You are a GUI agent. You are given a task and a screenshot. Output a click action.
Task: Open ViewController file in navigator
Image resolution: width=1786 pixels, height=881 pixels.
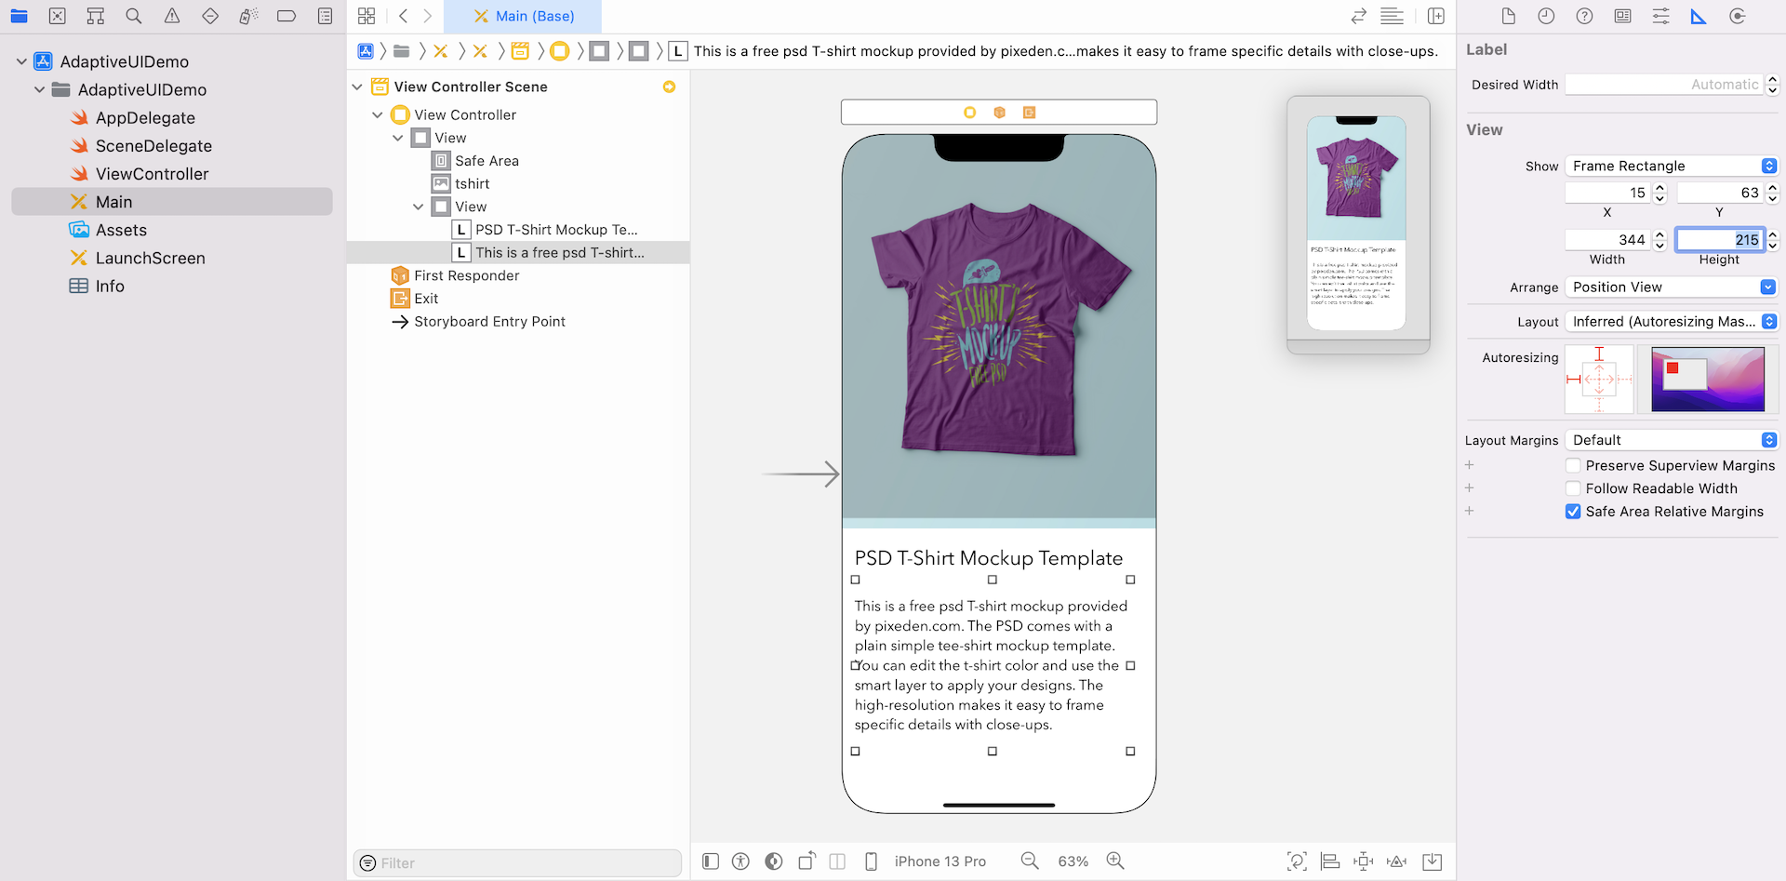tap(152, 174)
